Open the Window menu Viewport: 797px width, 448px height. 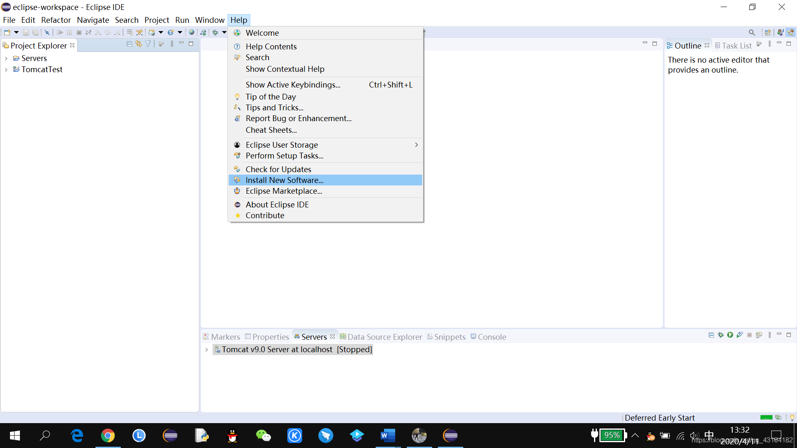[210, 20]
